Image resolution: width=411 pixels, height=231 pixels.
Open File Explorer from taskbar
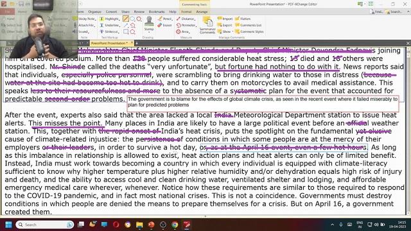point(139,225)
